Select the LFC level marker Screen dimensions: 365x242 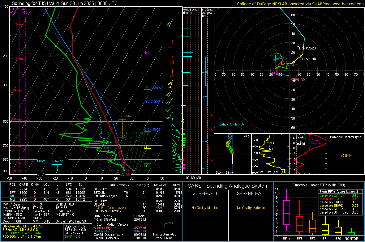click(148, 147)
